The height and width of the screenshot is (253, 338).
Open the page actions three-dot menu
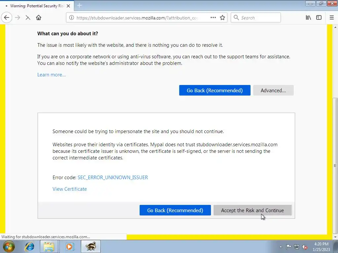click(x=213, y=18)
